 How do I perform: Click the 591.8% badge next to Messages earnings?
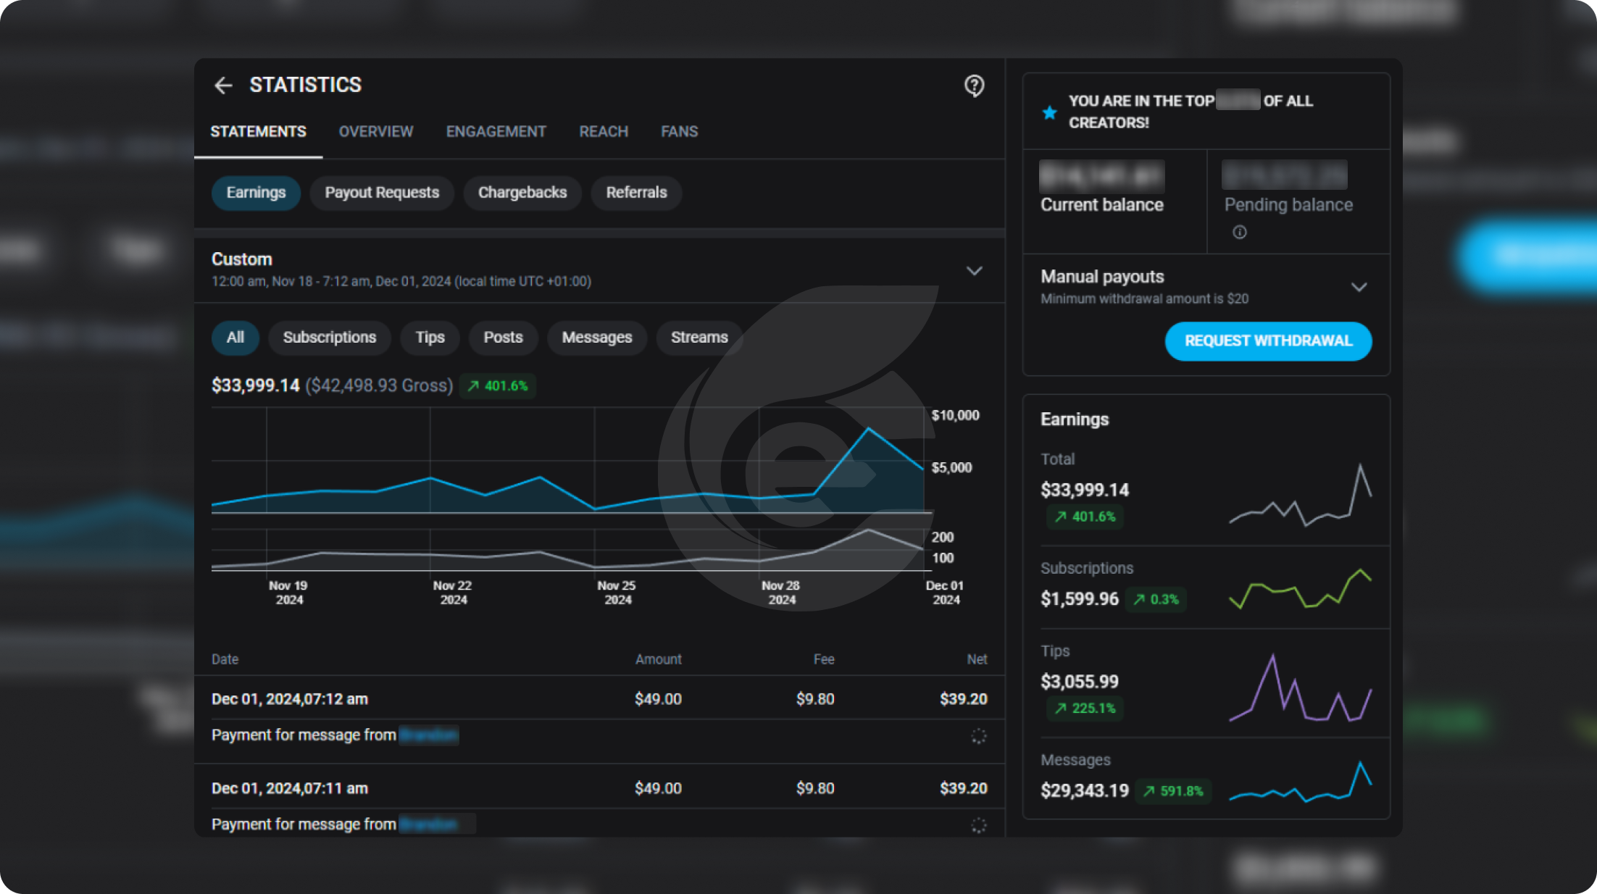[x=1174, y=791]
